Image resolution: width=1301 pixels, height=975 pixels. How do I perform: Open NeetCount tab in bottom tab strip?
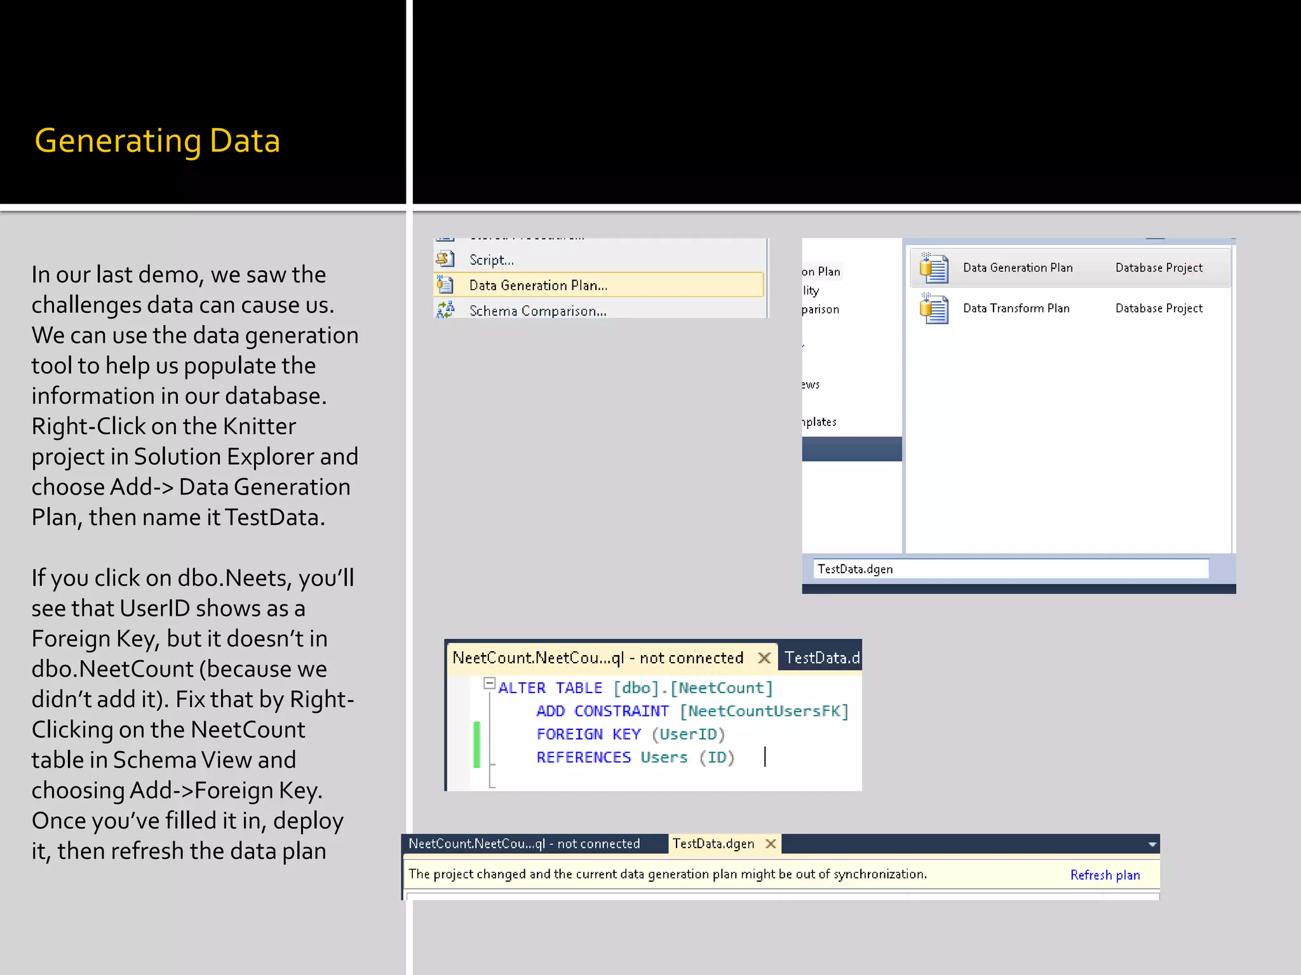pos(524,844)
